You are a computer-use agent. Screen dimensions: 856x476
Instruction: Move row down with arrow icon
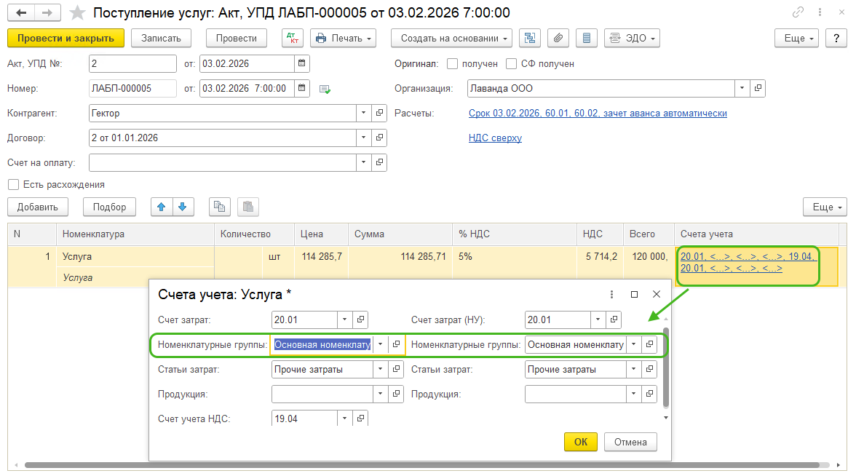click(x=182, y=207)
